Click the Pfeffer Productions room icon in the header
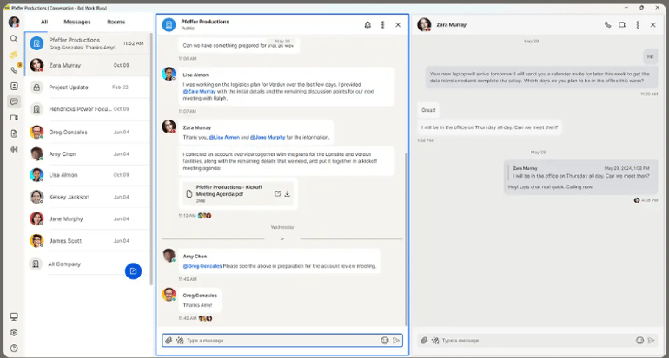This screenshot has height=358, width=669. click(169, 24)
